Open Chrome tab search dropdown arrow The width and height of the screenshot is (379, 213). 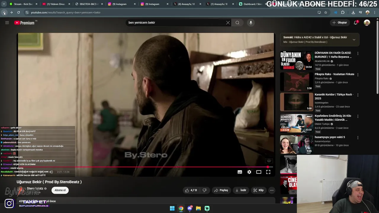pyautogui.click(x=4, y=4)
